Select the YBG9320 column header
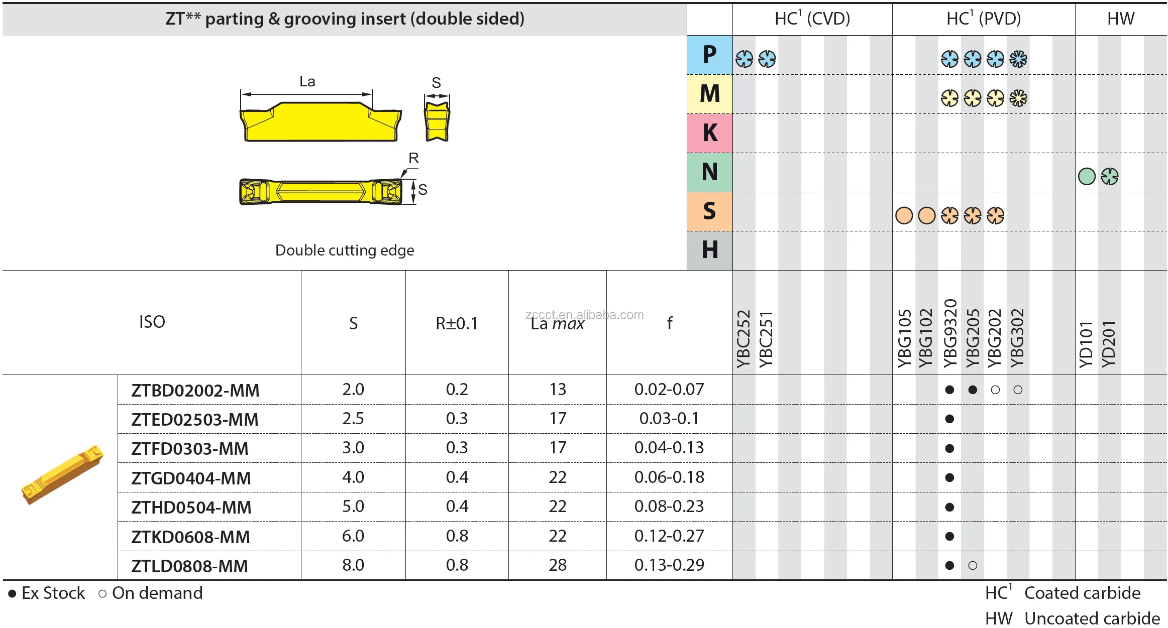Screen dimensions: 1168x628 click(950, 334)
